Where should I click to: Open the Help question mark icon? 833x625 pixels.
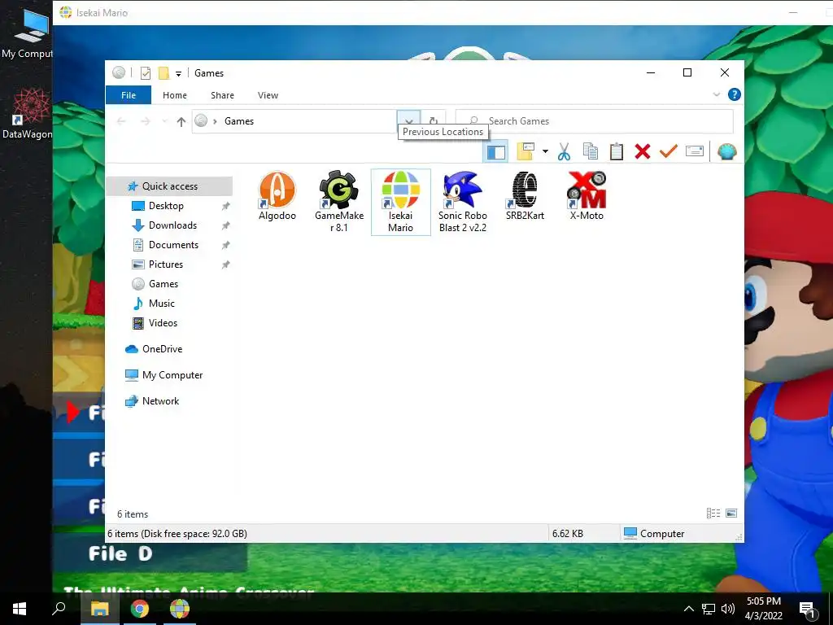point(735,94)
